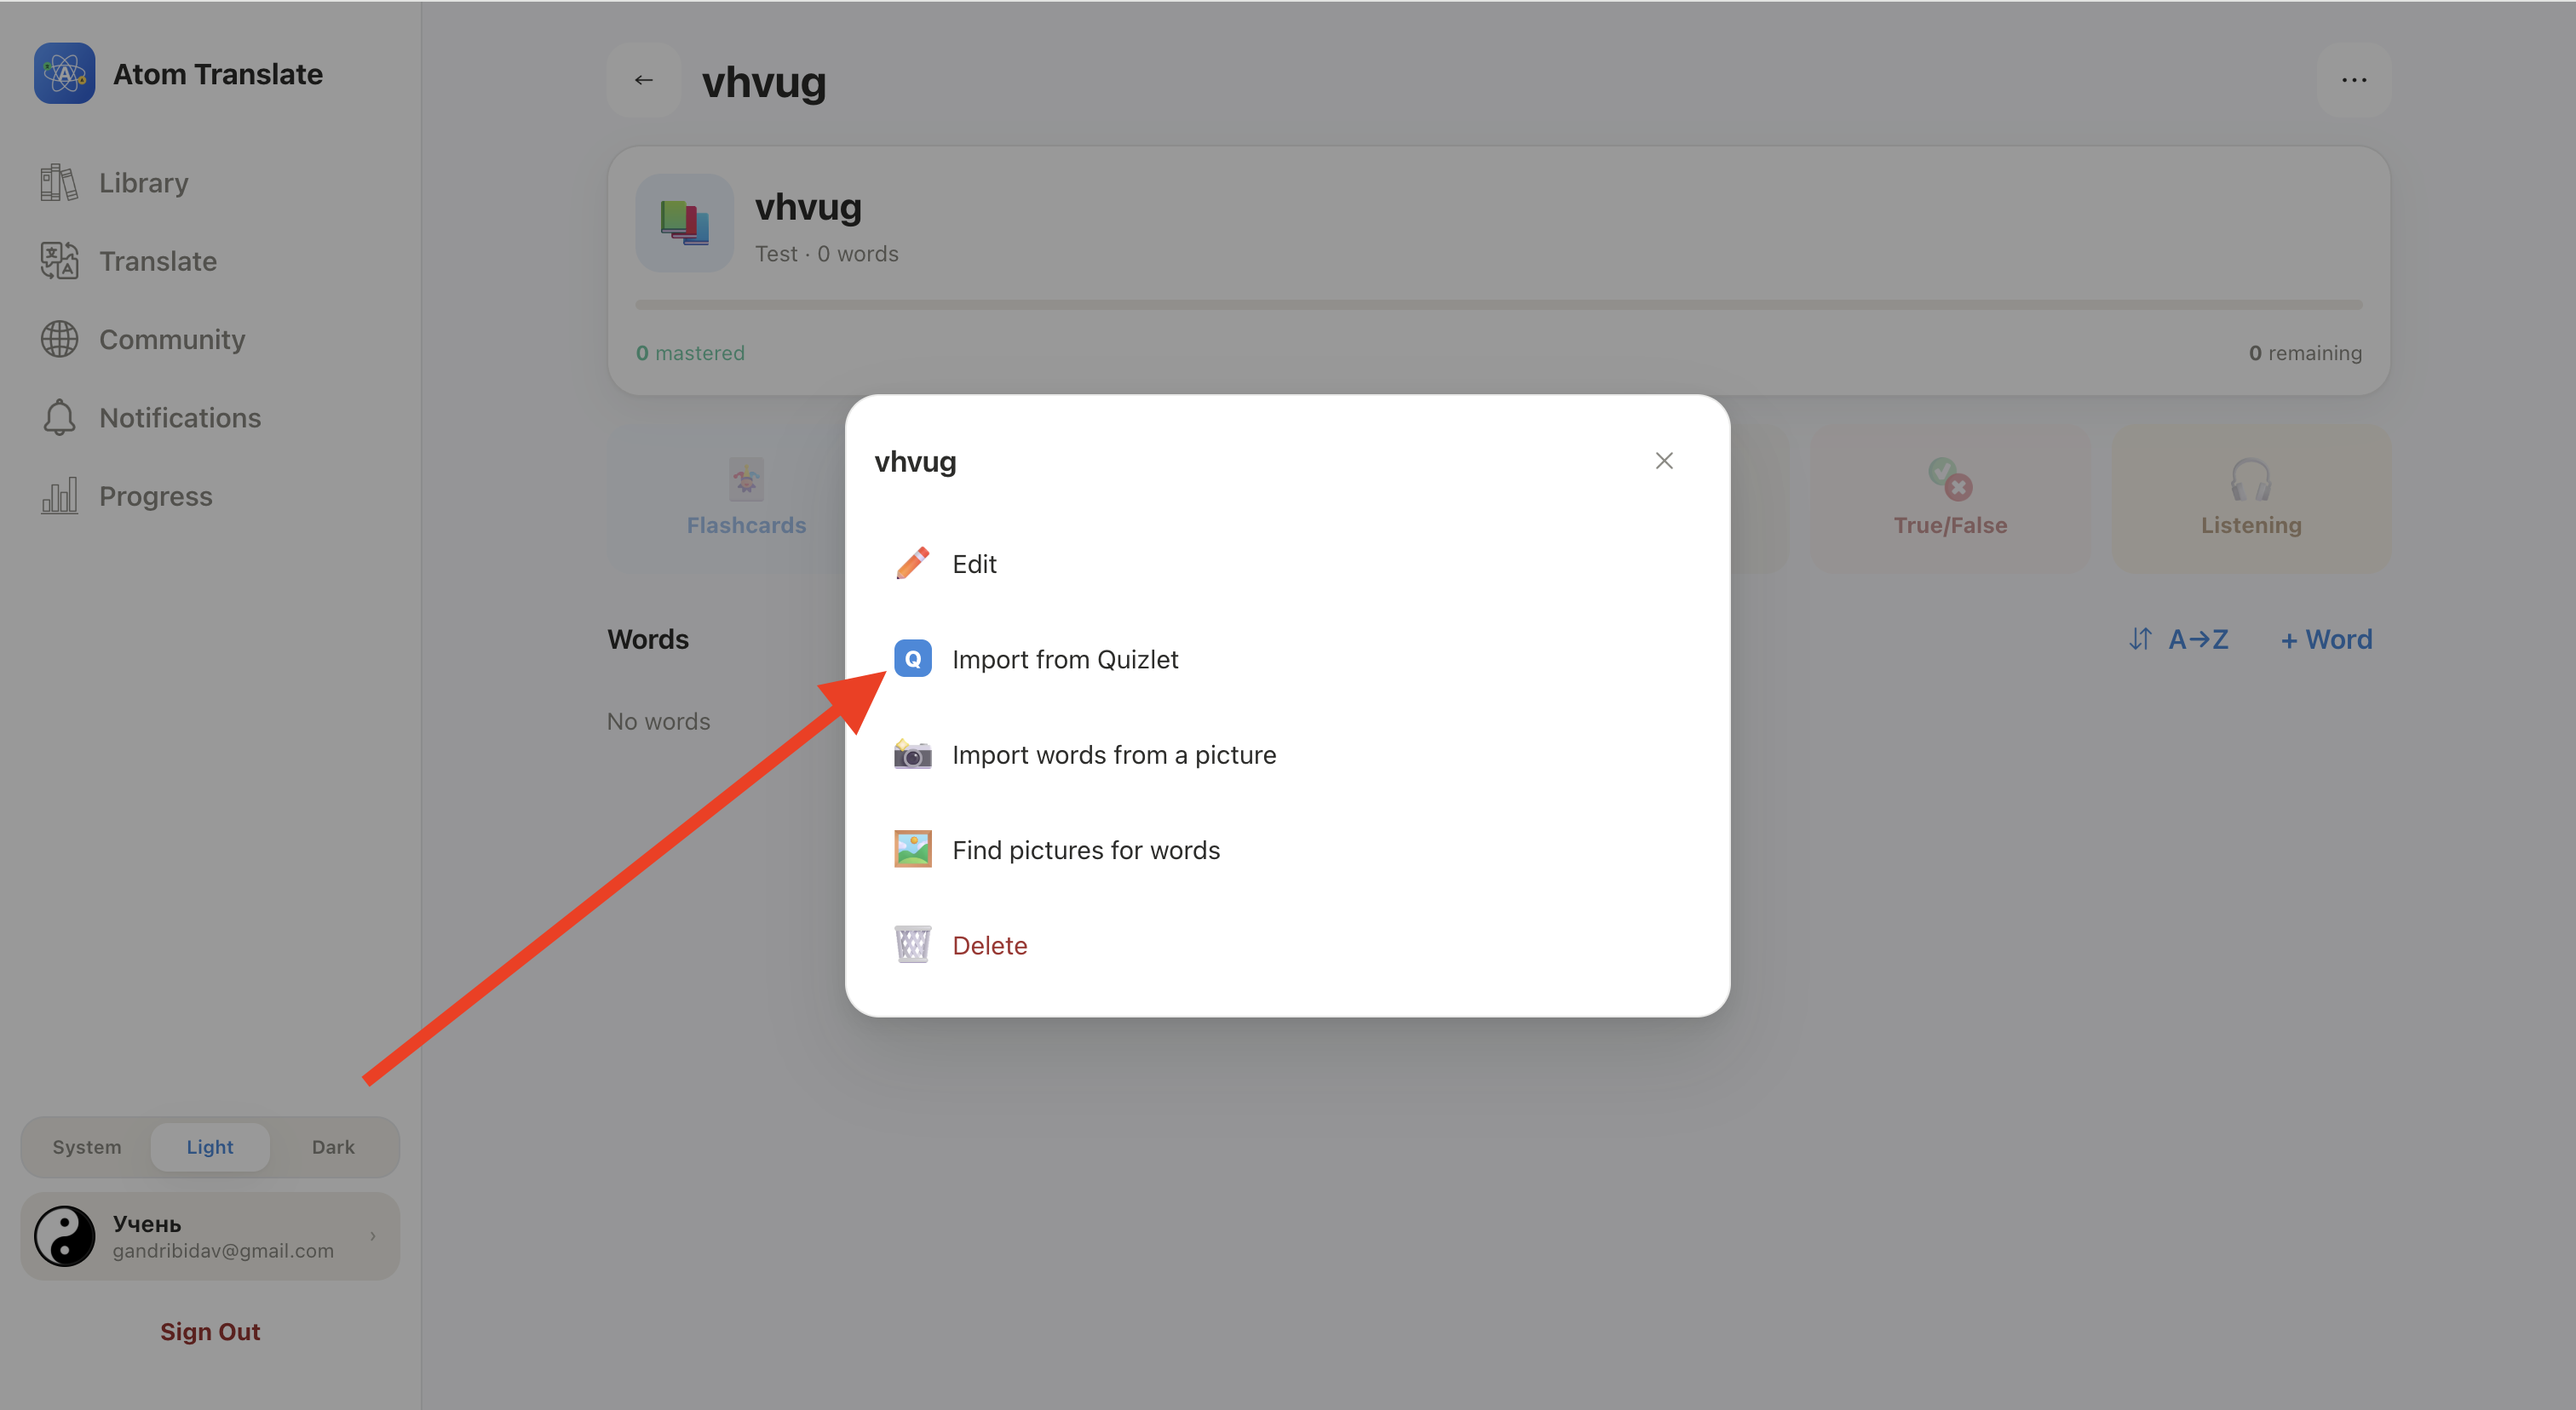Screen dimensions: 2576x1410
Task: Click the picture frame icon
Action: tap(912, 850)
